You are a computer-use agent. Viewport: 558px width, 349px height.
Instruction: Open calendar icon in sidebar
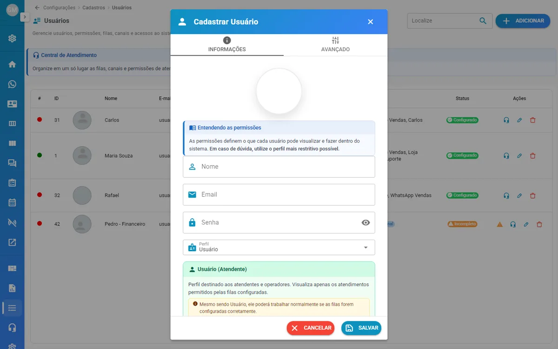12,202
